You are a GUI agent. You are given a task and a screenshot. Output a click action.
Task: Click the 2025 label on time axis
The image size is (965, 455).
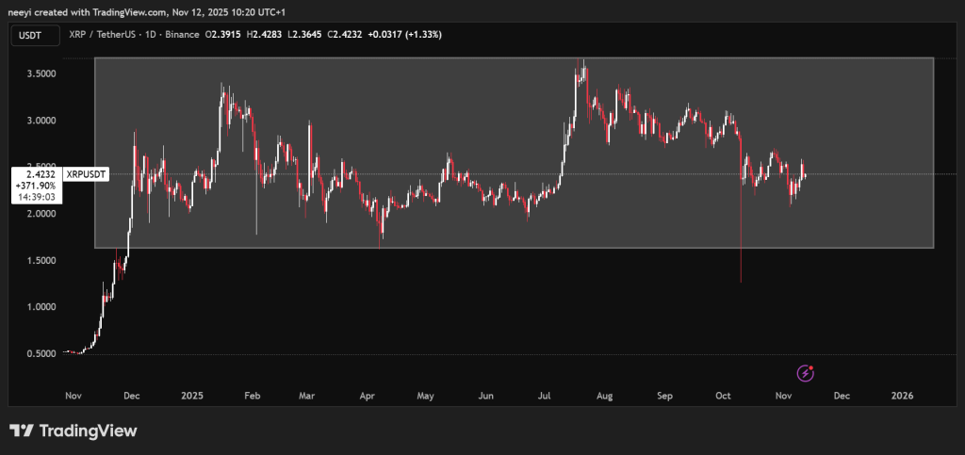192,397
